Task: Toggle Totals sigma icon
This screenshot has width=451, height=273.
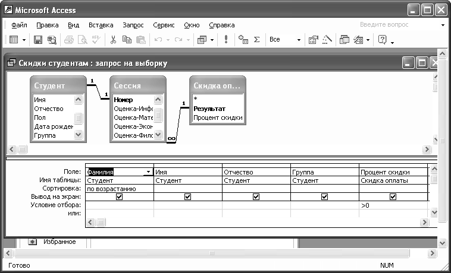Action: 257,40
